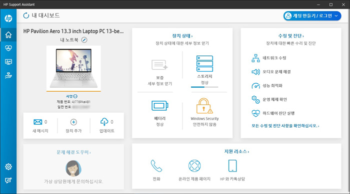Collapse the 사양 specs expander

pos(75,96)
